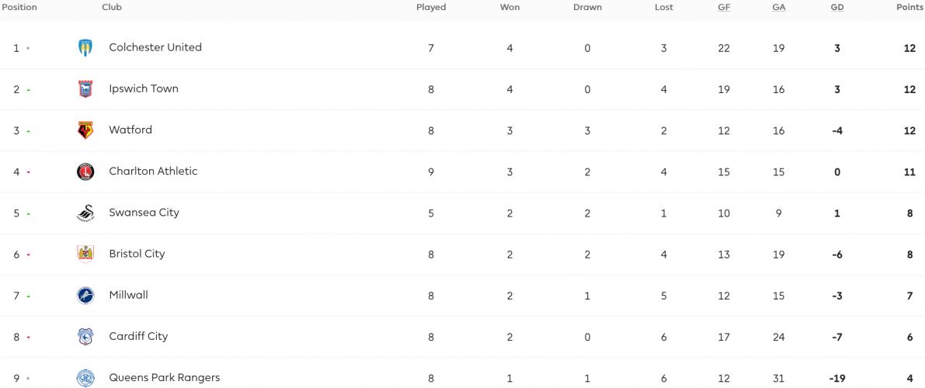This screenshot has width=925, height=388.
Task: Click the Ipswich Town club crest
Action: pos(85,89)
